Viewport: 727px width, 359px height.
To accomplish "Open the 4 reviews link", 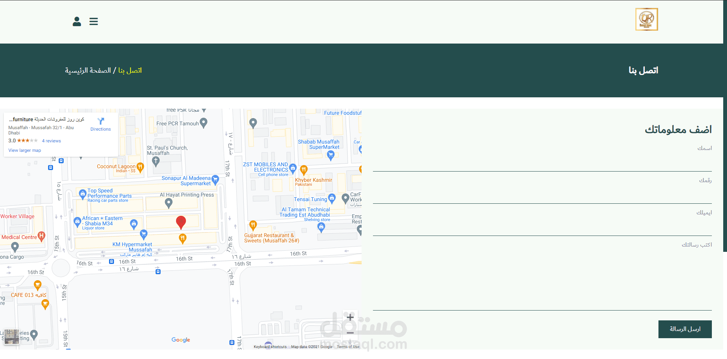I will click(x=51, y=141).
